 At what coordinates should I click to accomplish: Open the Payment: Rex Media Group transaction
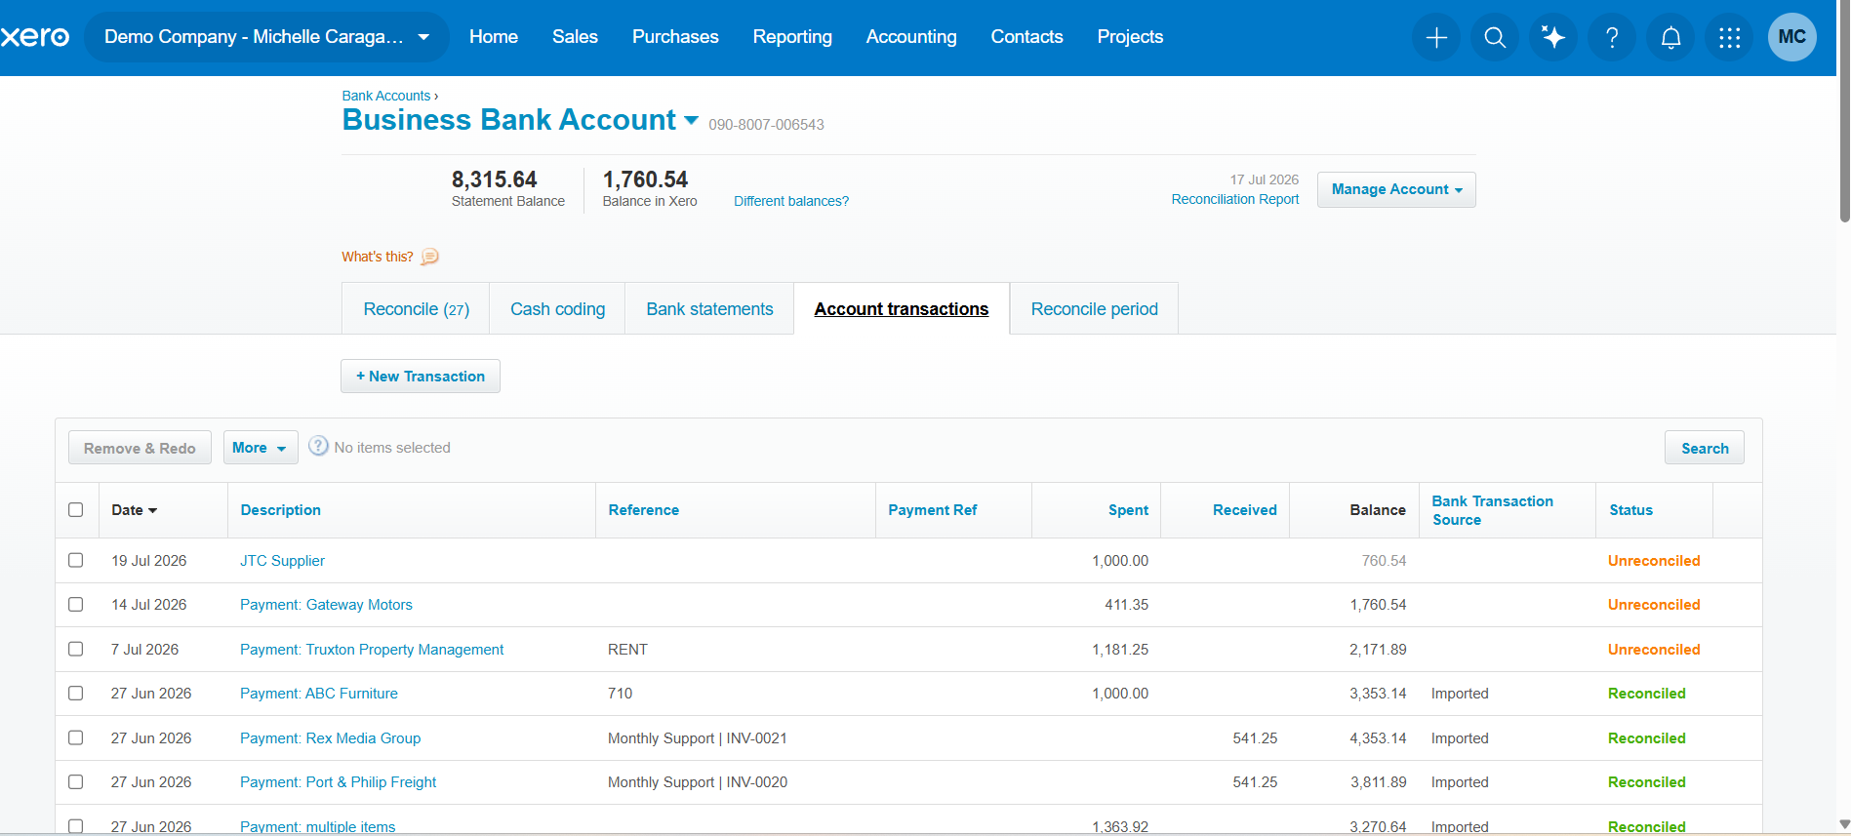click(x=331, y=738)
